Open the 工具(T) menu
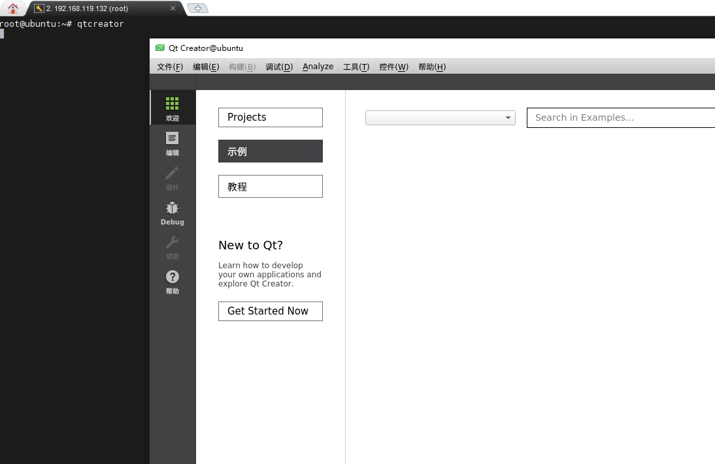Screen dimensions: 715x464 tap(356, 67)
